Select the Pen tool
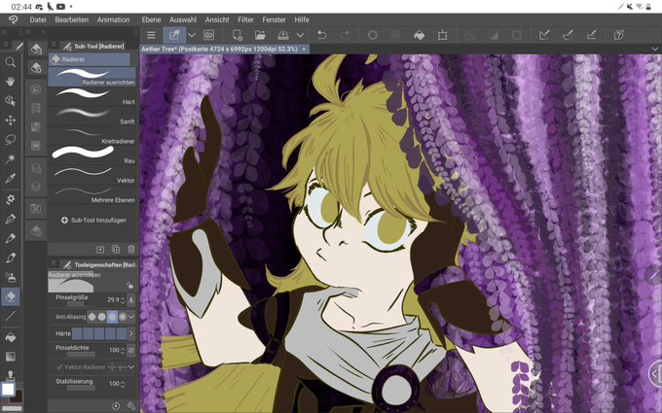Viewport: 662px width, 413px height. [x=10, y=219]
